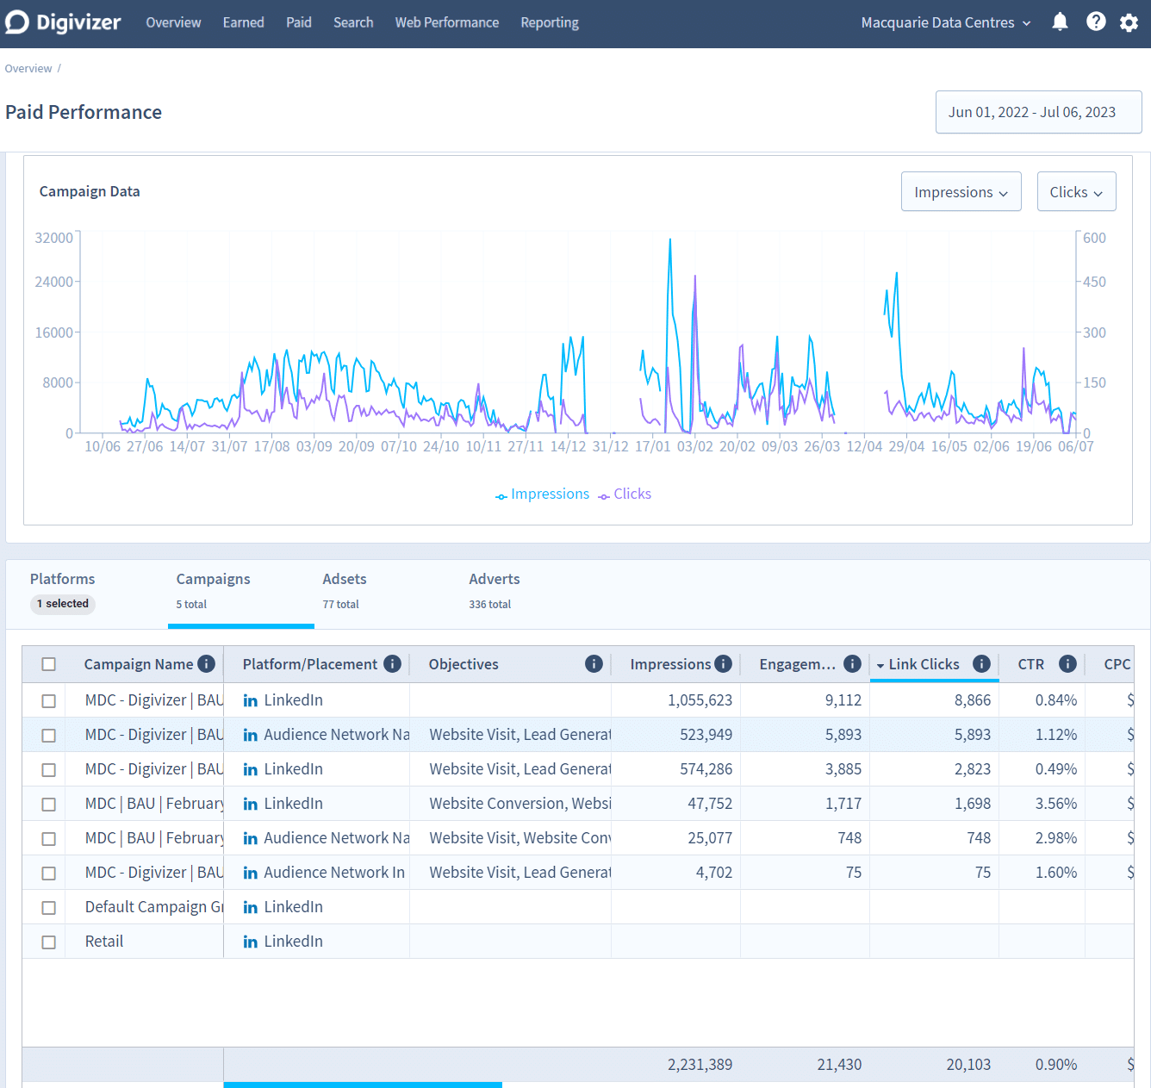Open the notifications bell
The width and height of the screenshot is (1151, 1088).
[1060, 22]
